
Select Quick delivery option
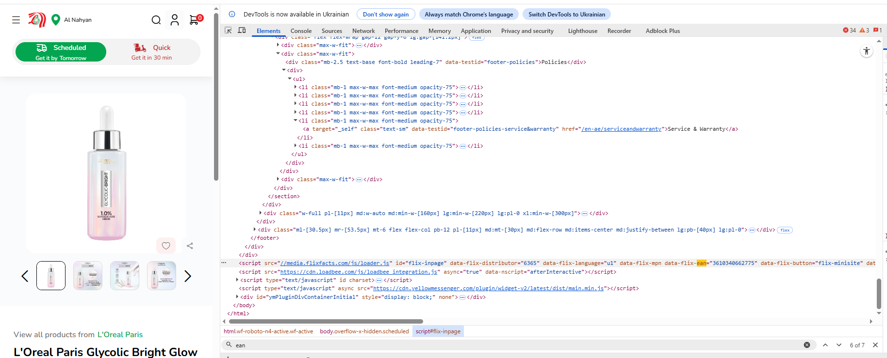tap(152, 52)
